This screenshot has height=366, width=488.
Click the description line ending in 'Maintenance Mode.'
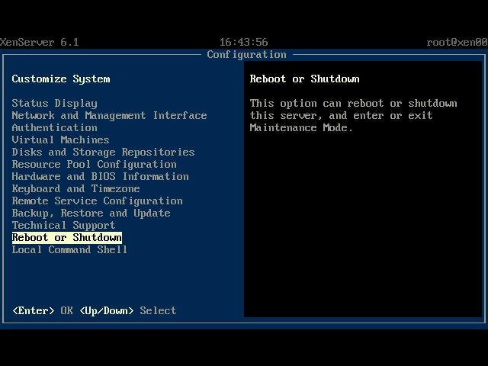point(302,127)
